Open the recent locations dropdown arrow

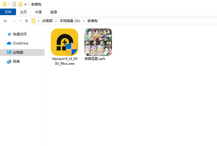(21, 21)
